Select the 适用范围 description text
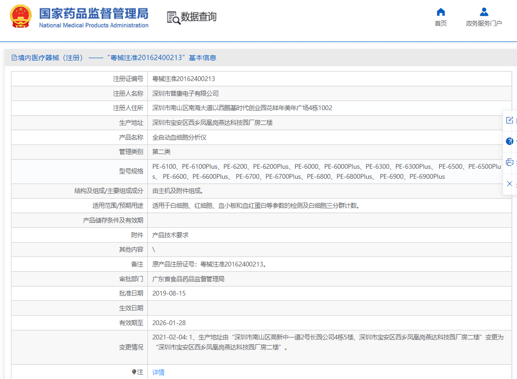Image resolution: width=517 pixels, height=379 pixels. tap(256, 205)
